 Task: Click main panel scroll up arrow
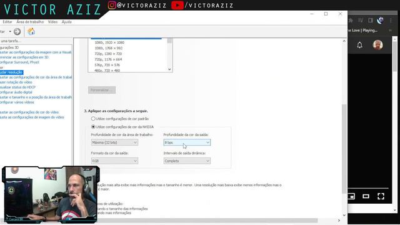coord(344,41)
